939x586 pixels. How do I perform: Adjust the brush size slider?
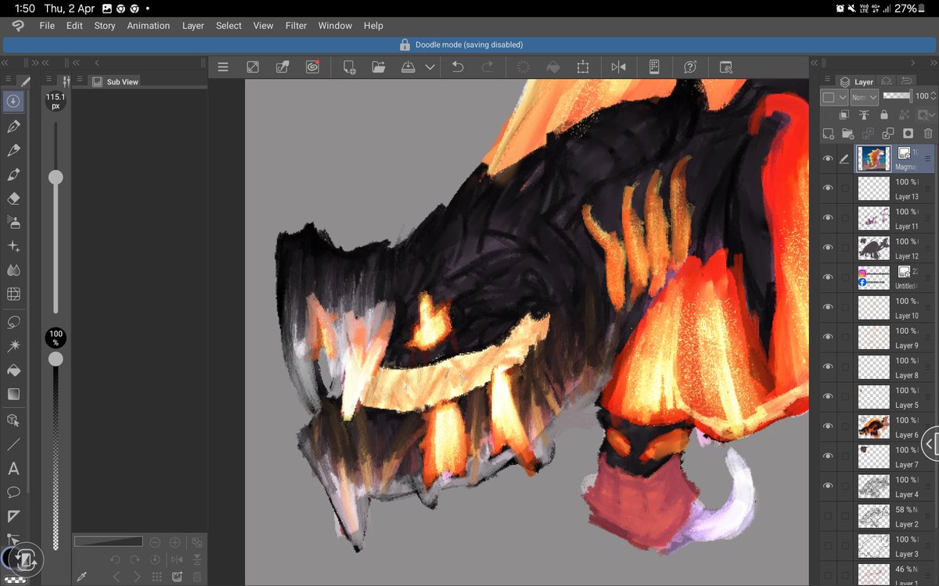coord(55,177)
